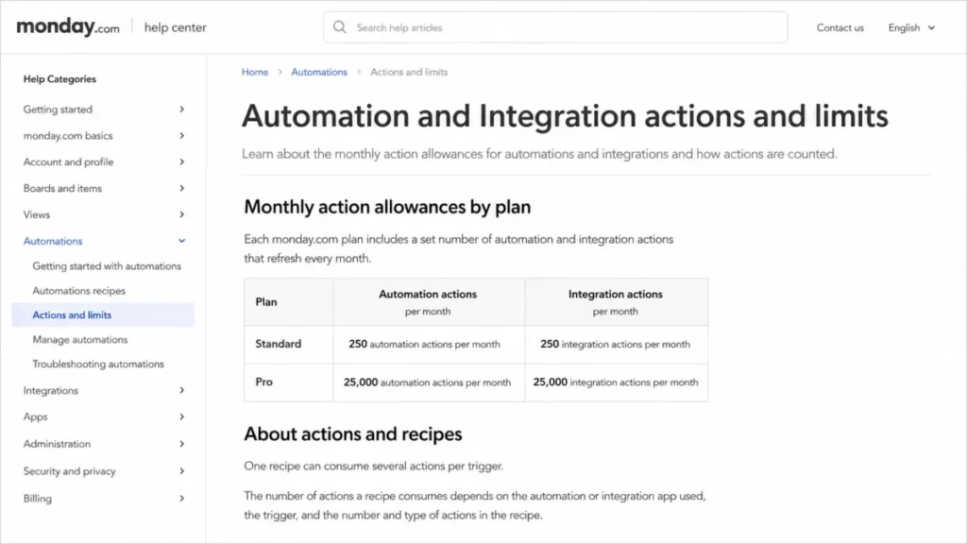Screen dimensions: 967x544
Task: Click the Pro plan table cell
Action: click(x=289, y=382)
